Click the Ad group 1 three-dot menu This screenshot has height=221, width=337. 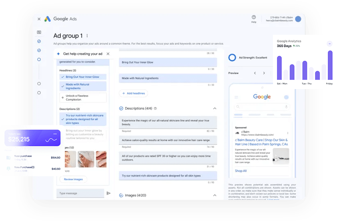click(x=87, y=36)
